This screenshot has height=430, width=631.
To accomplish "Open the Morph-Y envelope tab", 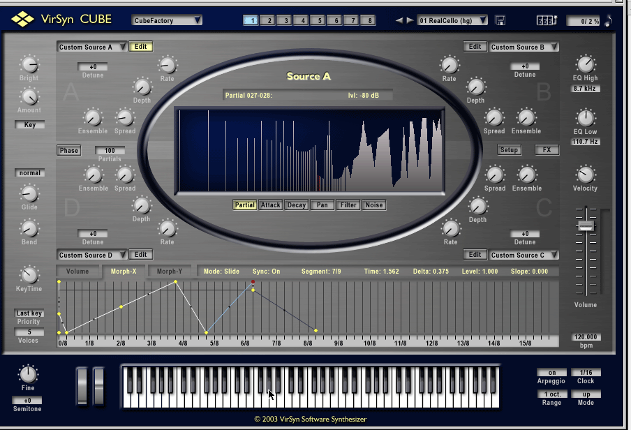I will (170, 272).
